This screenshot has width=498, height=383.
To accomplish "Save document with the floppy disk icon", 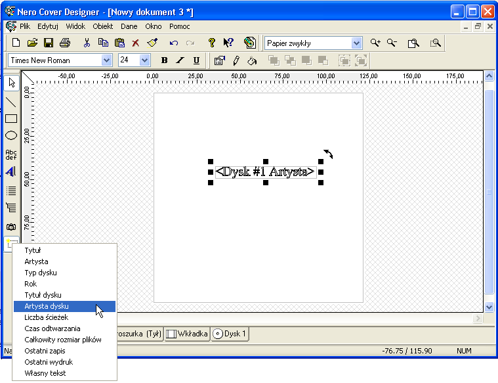I will pos(49,43).
